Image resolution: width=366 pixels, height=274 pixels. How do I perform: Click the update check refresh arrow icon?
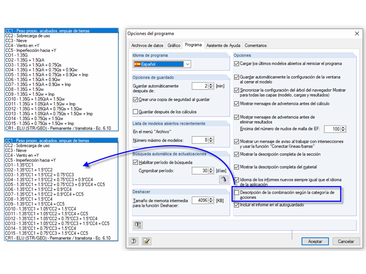pos(223,179)
